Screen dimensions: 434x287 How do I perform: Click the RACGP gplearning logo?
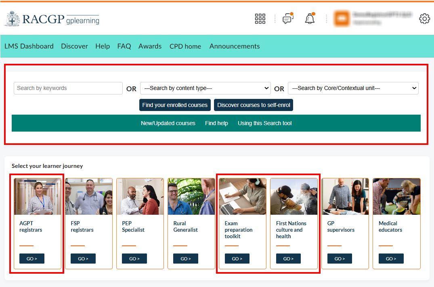(x=52, y=19)
